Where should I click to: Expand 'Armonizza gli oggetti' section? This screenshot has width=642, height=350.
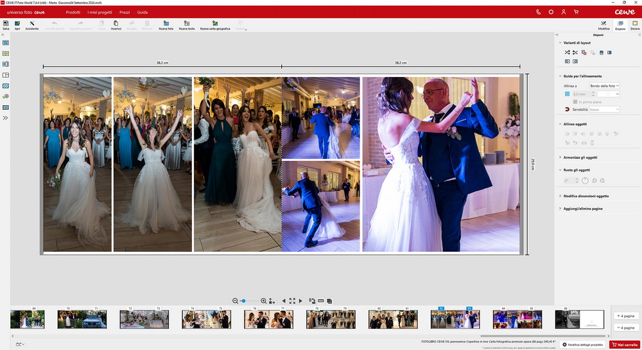(560, 157)
